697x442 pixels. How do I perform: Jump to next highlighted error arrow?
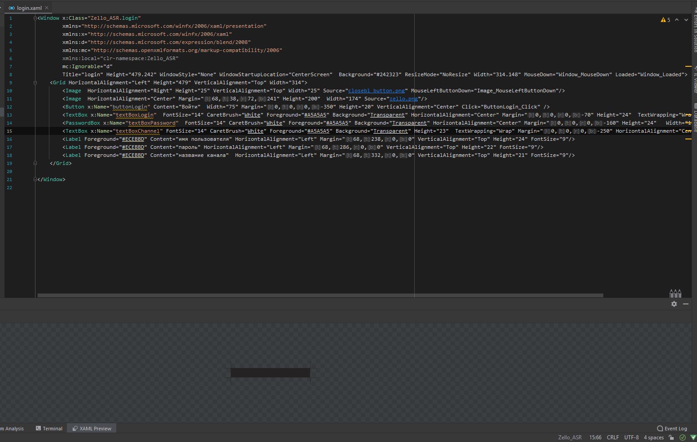(x=686, y=20)
